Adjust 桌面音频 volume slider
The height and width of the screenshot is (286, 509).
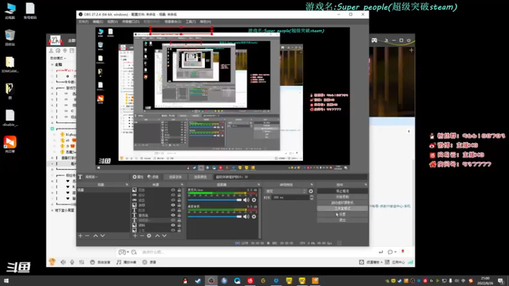(x=214, y=217)
